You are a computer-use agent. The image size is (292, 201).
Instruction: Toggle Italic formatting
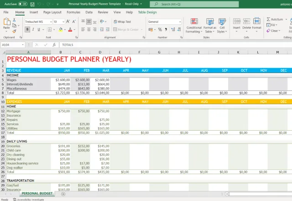tap(33, 29)
